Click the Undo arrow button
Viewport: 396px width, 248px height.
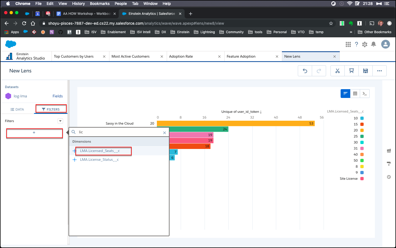click(305, 71)
